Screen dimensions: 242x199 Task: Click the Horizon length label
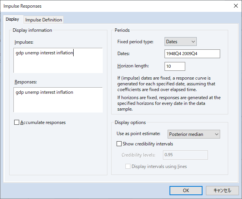(x=133, y=66)
